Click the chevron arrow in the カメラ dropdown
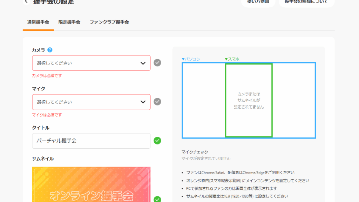Image resolution: width=359 pixels, height=202 pixels. point(143,63)
